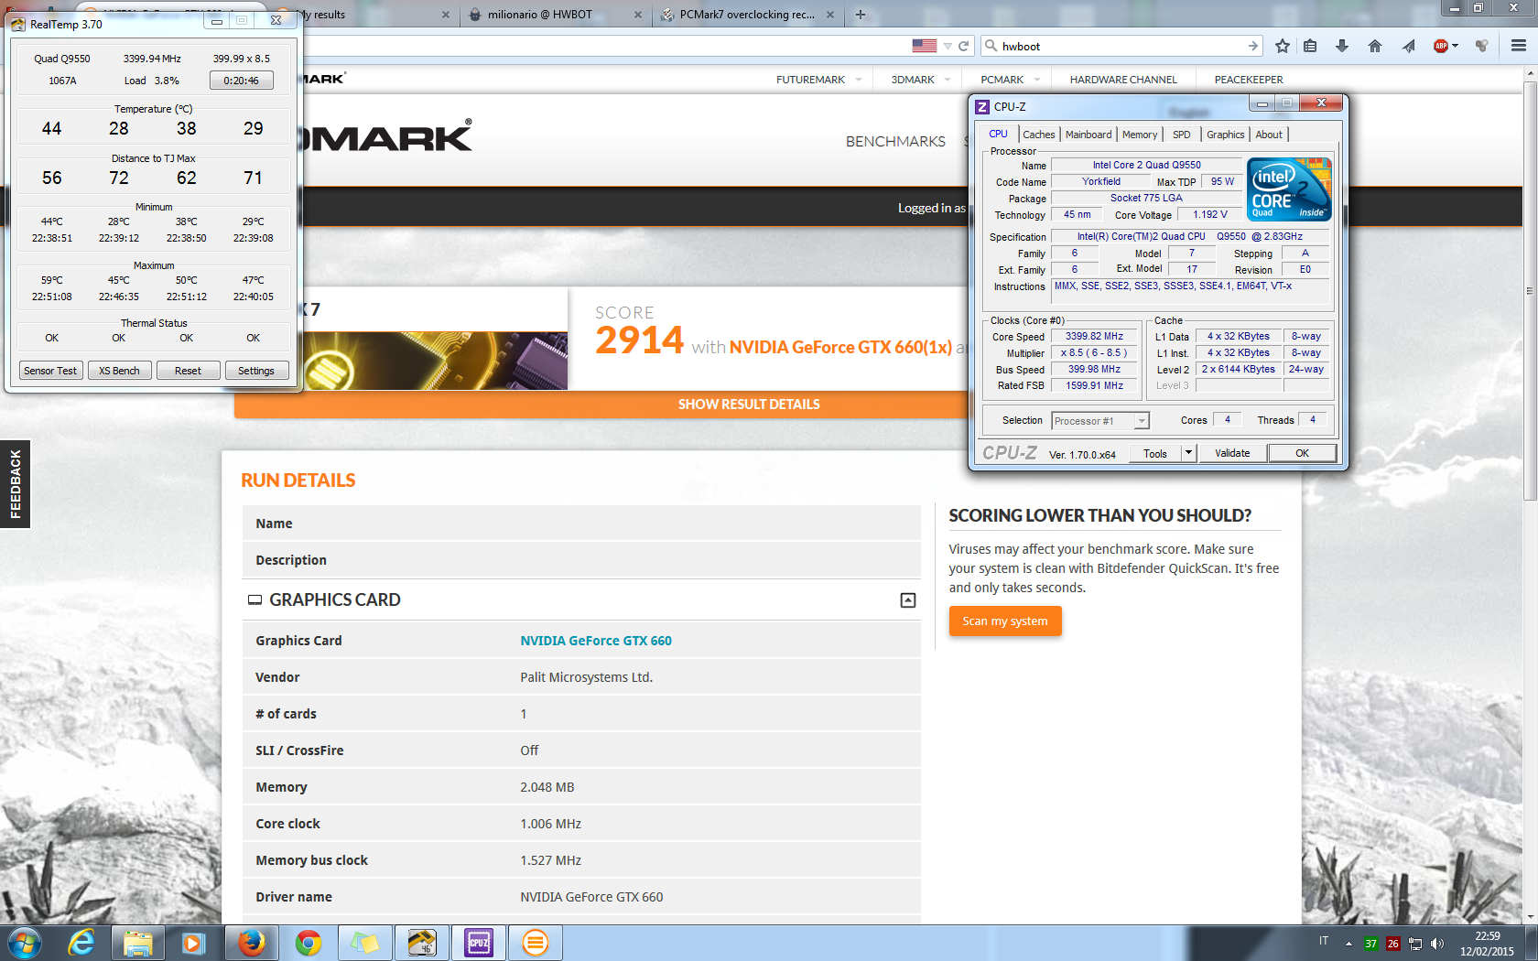Open the address bar history dropdown arrow
The height and width of the screenshot is (961, 1538).
click(948, 46)
